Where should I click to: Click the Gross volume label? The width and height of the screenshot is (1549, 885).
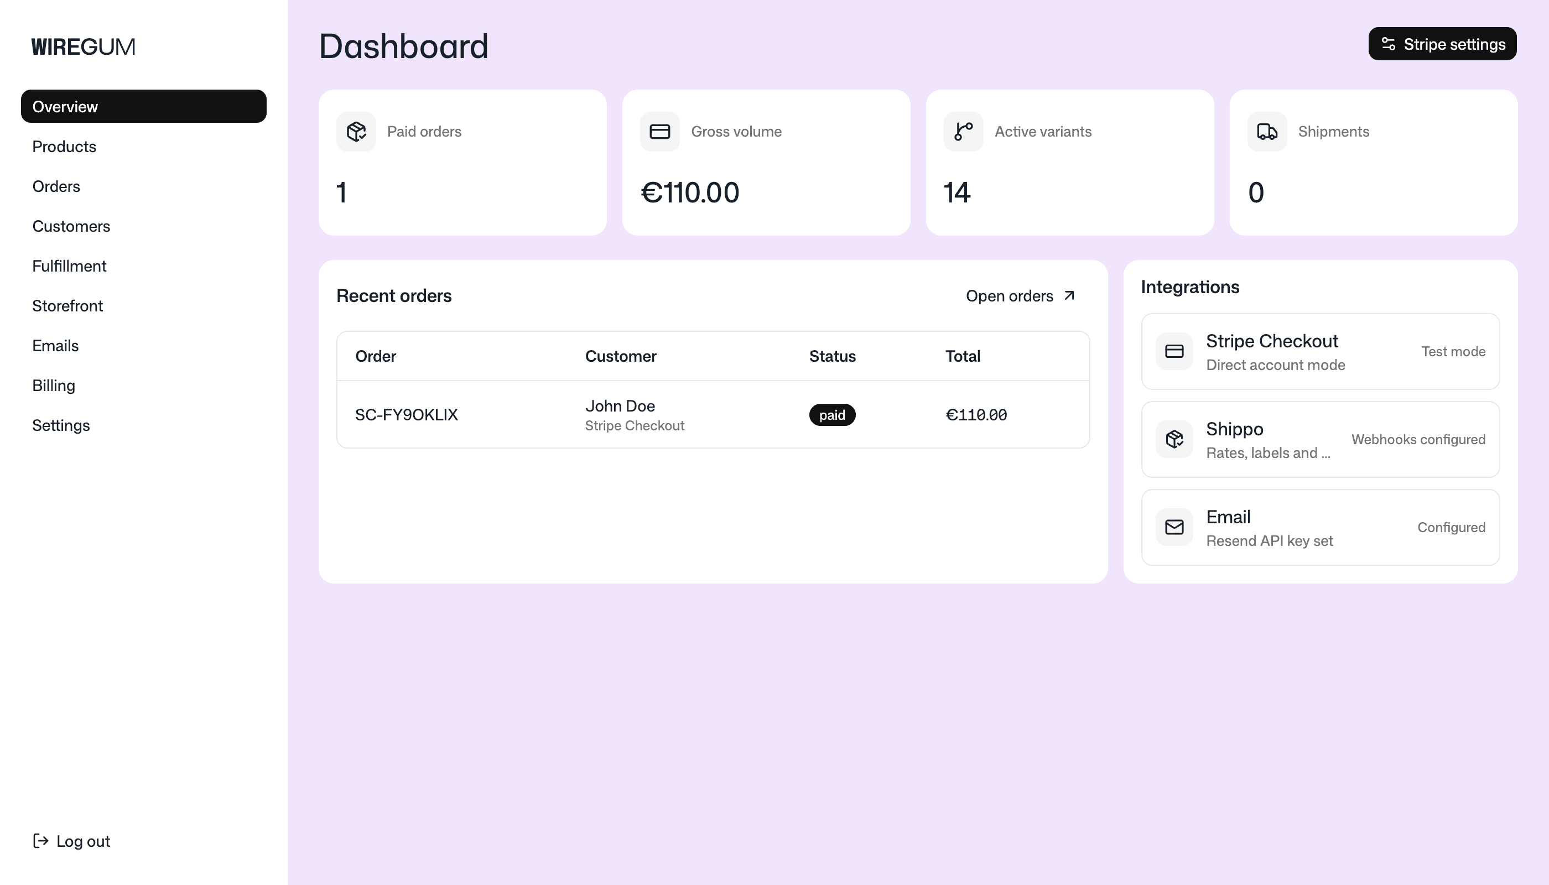736,131
